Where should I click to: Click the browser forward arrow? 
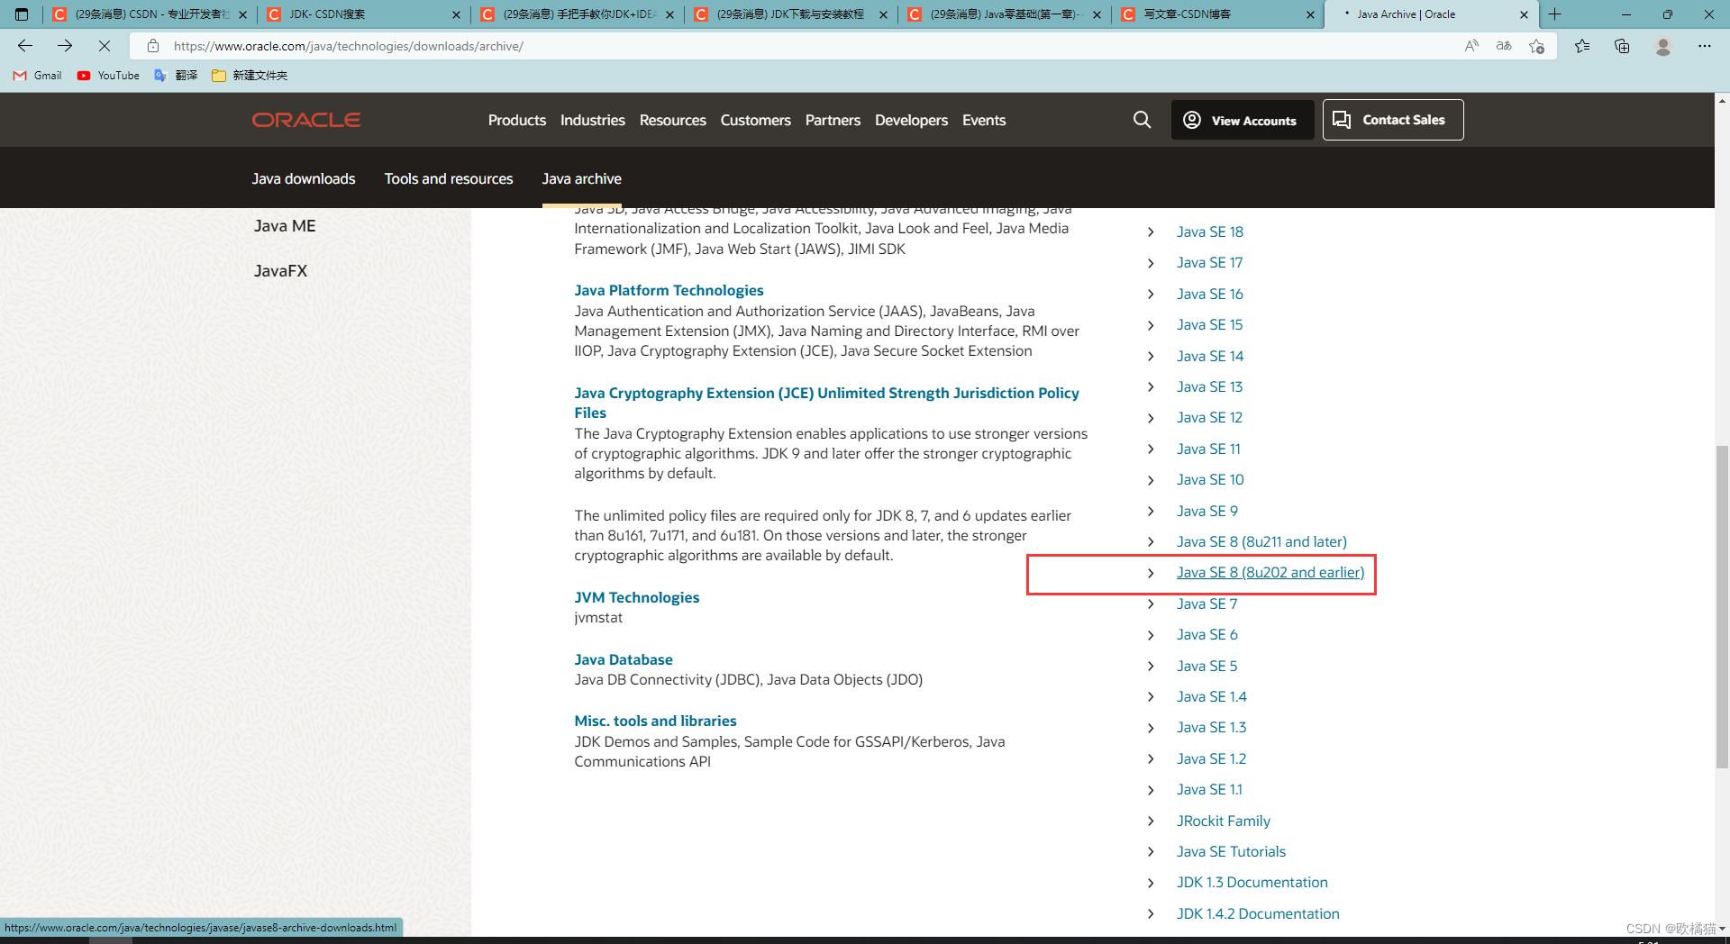point(65,46)
